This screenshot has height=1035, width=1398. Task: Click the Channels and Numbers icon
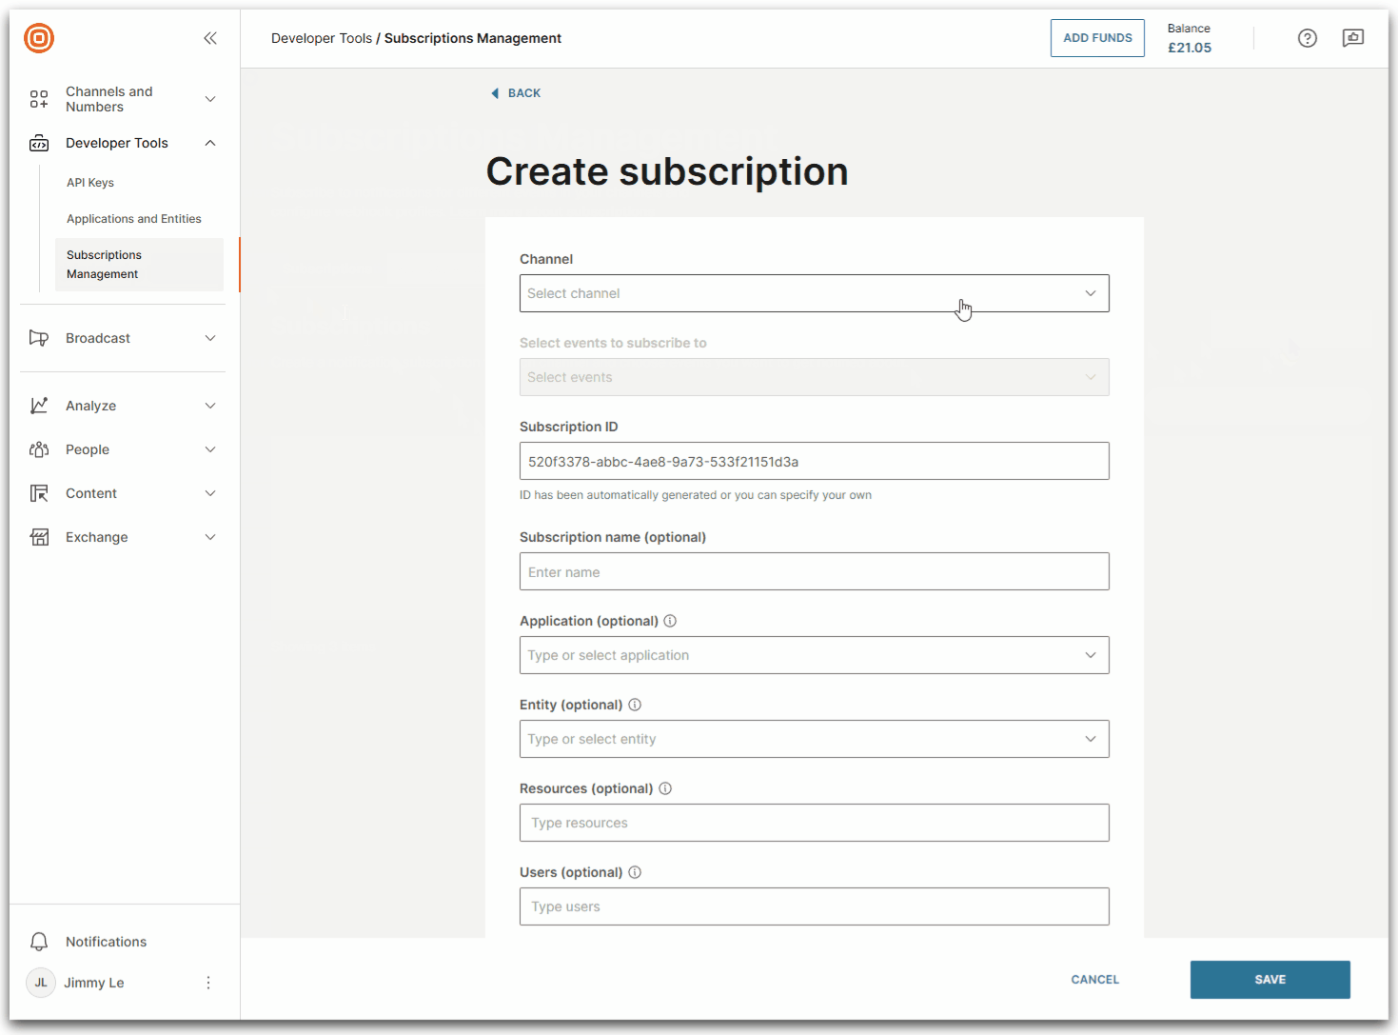coord(39,99)
